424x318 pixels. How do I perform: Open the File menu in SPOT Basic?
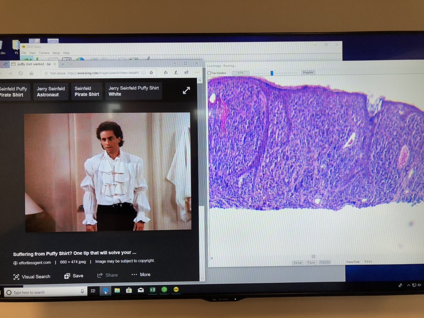[24, 53]
